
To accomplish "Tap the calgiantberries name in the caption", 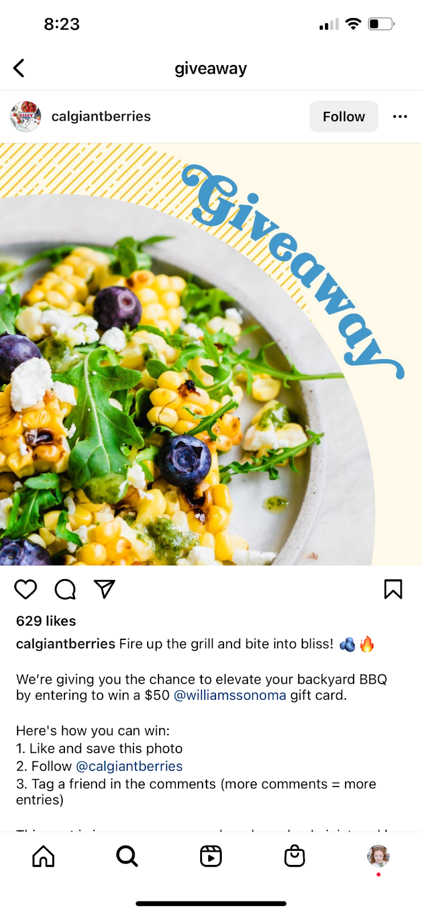I will click(66, 644).
